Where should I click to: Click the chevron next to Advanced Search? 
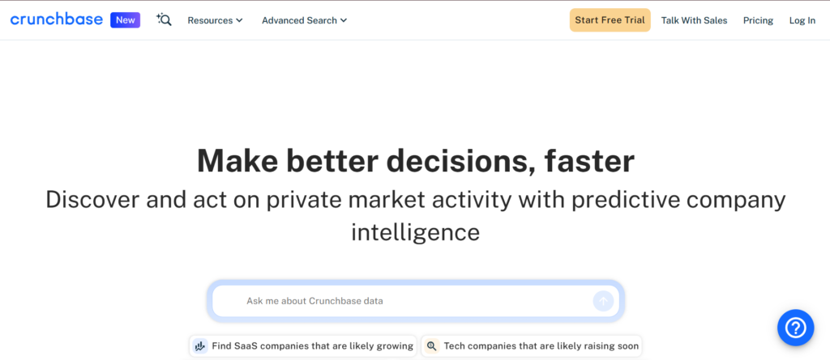click(344, 21)
